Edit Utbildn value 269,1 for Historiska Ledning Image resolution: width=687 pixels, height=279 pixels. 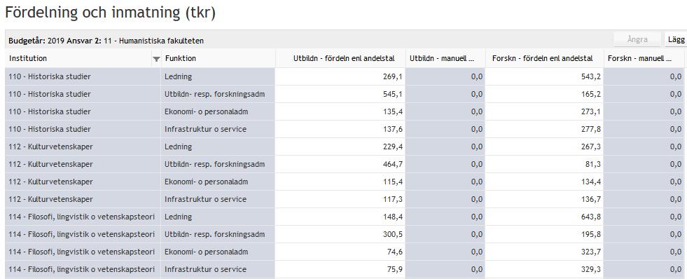coord(340,77)
